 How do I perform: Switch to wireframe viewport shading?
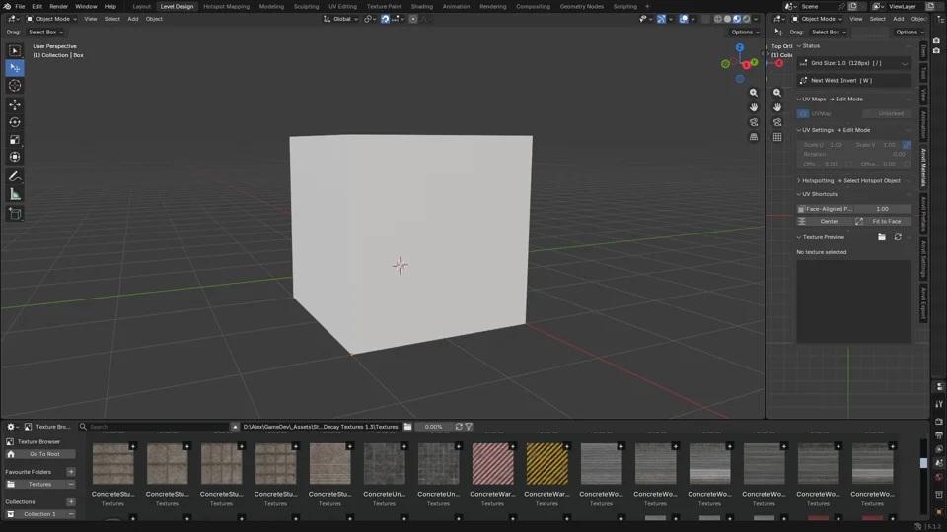point(718,19)
